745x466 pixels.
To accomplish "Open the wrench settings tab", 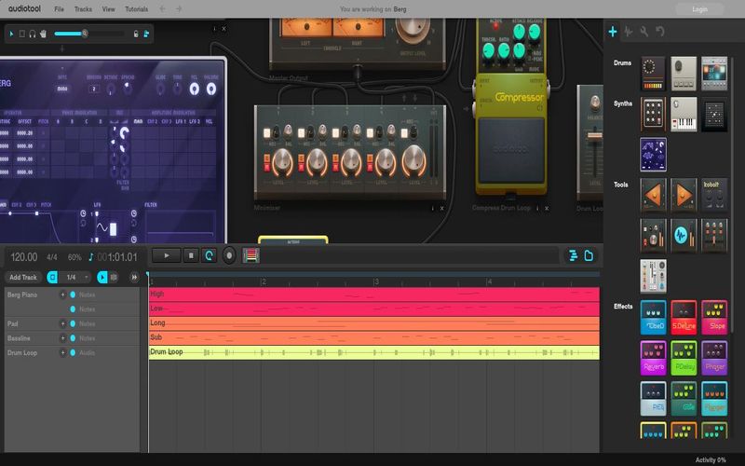I will 643,32.
